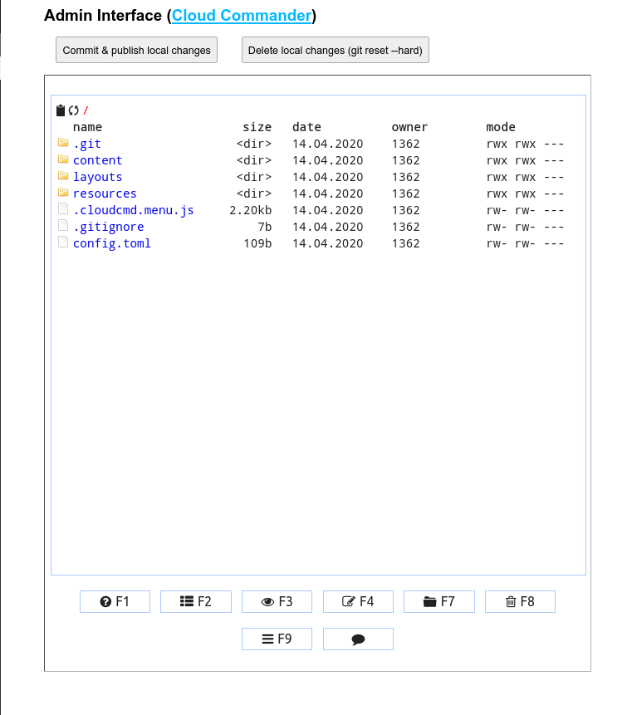Open the .git directory name

point(87,144)
